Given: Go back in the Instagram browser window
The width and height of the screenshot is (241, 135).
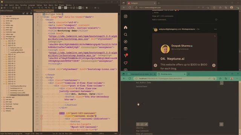Looking at the screenshot, I should (124, 7).
